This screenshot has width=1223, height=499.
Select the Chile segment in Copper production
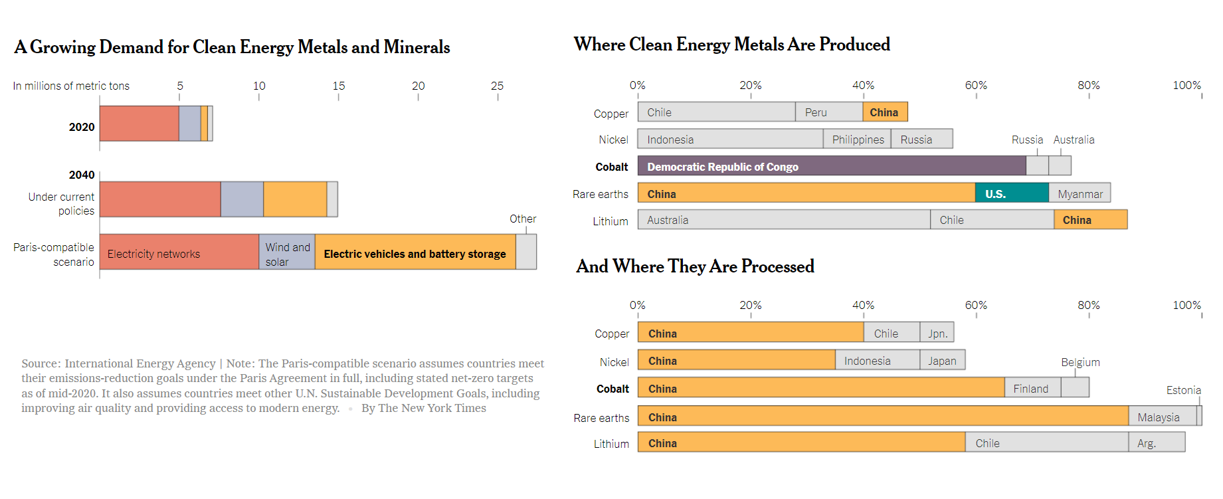click(716, 112)
